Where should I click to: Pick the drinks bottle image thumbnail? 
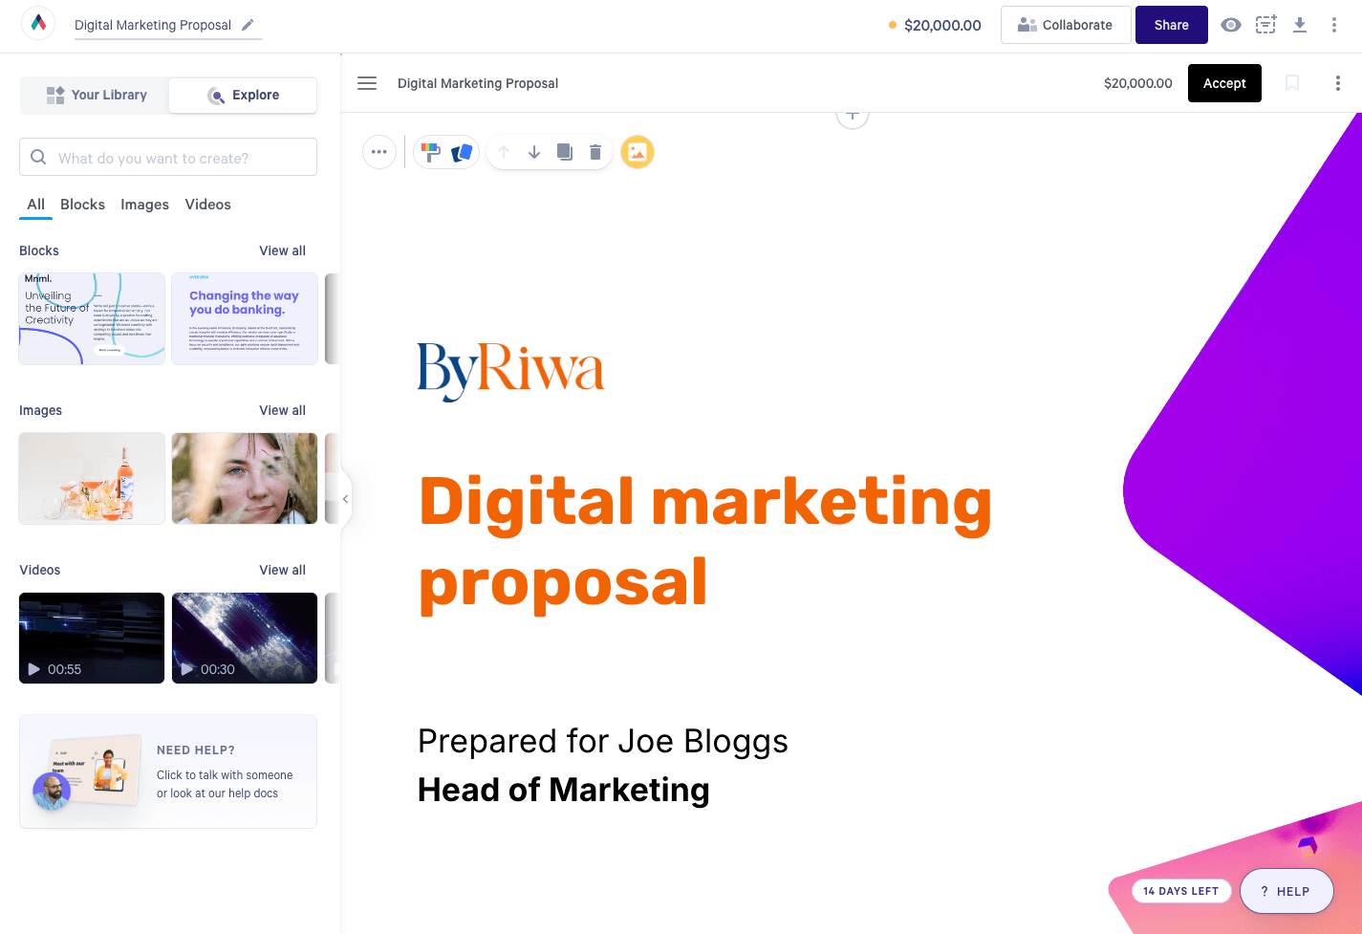92,478
